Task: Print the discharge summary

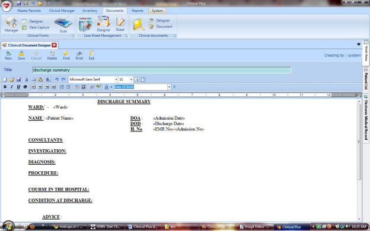Action: [79, 56]
